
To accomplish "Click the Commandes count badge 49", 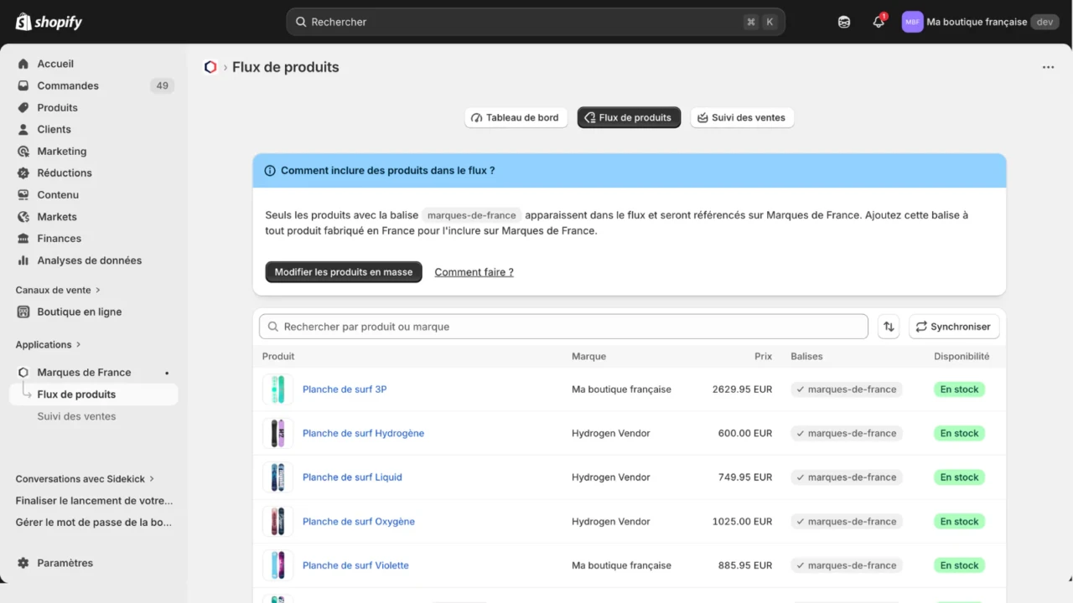I will pyautogui.click(x=162, y=85).
